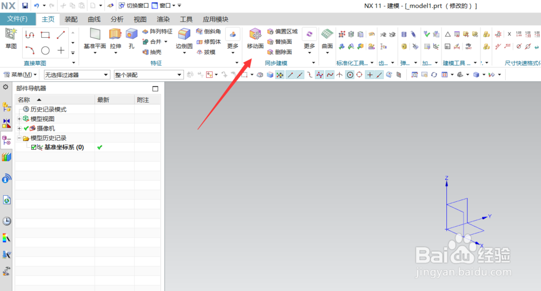Click the Edge Blend (边倒圆) tool
Viewport: 541px width, 291px height.
coord(184,38)
